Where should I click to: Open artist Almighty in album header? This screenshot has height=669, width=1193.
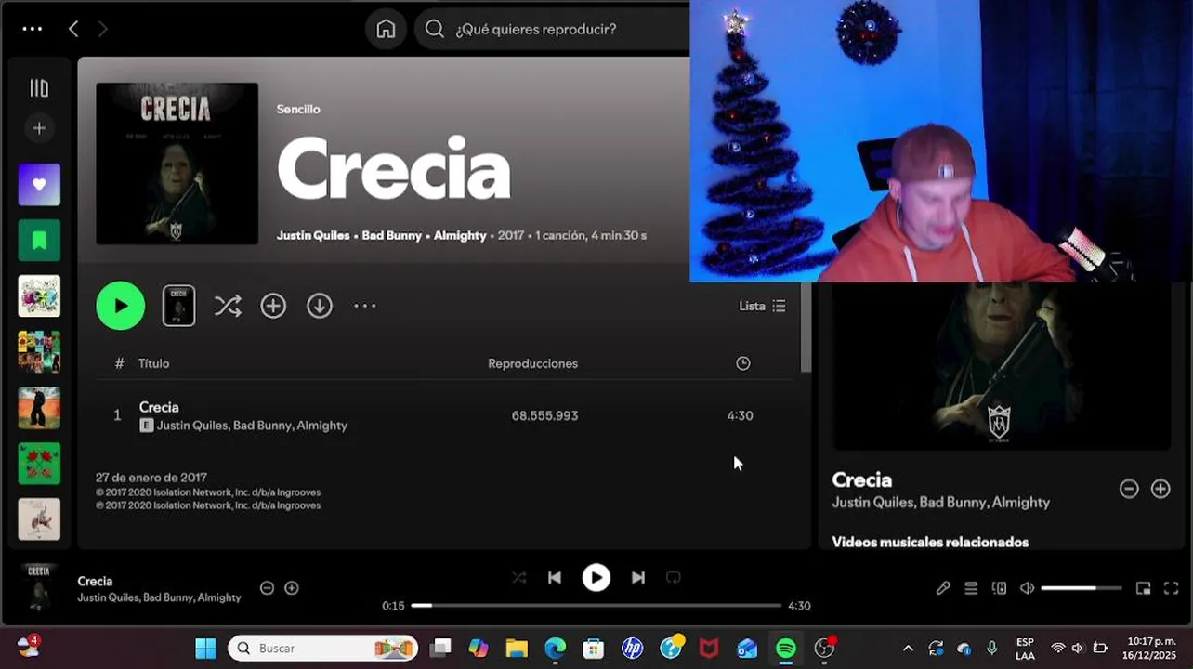(x=460, y=235)
